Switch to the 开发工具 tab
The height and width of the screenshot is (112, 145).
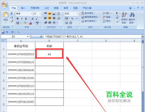(87, 8)
